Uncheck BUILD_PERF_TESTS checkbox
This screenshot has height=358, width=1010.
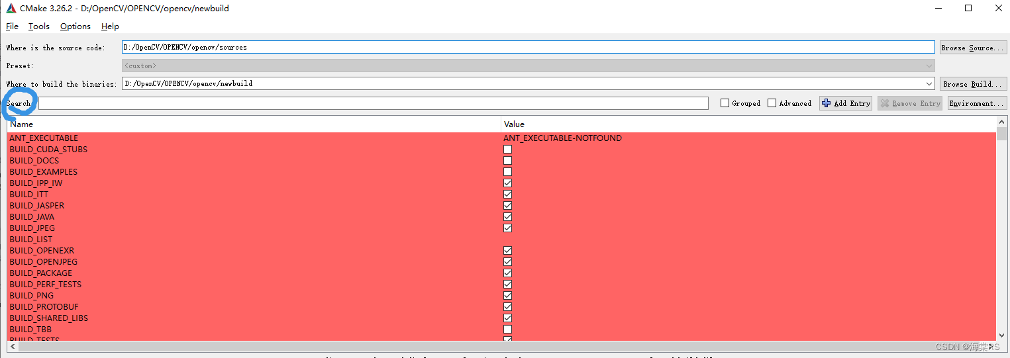coord(508,285)
